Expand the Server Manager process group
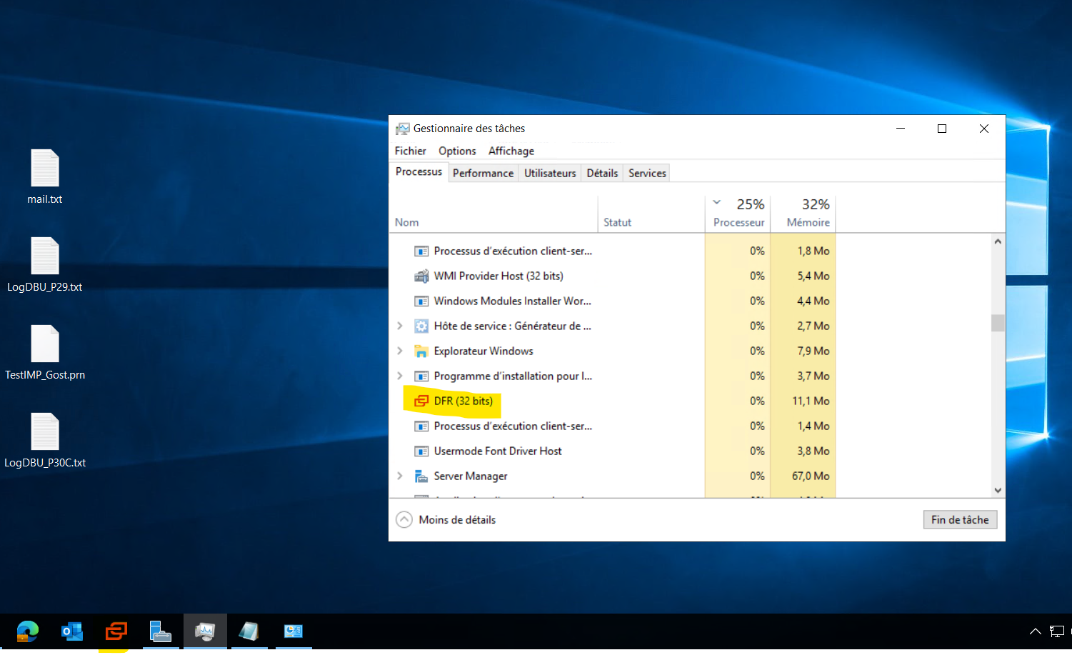Image resolution: width=1072 pixels, height=655 pixels. [400, 476]
